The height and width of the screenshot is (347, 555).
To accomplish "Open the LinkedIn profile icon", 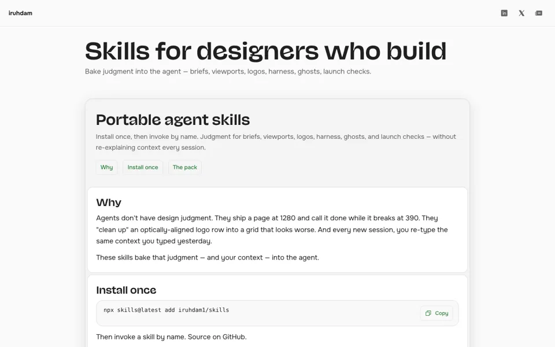I will tap(504, 13).
